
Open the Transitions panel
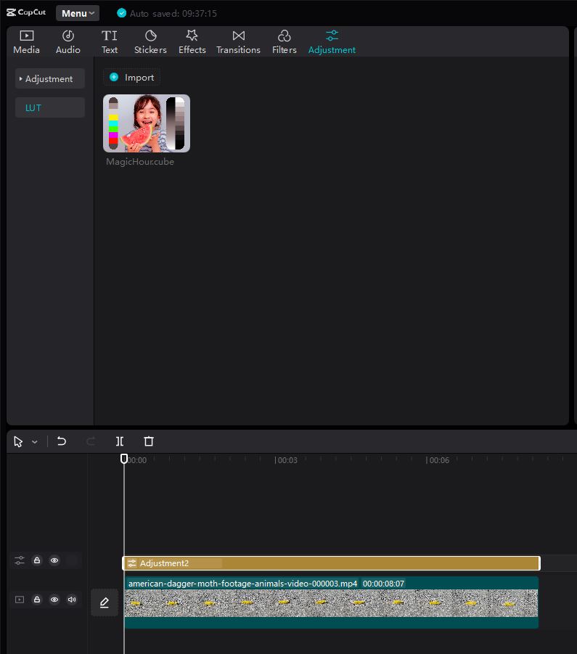point(238,42)
